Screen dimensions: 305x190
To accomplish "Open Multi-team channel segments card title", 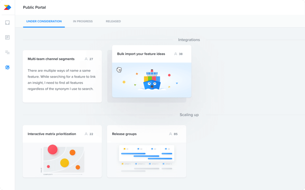I will [51, 59].
